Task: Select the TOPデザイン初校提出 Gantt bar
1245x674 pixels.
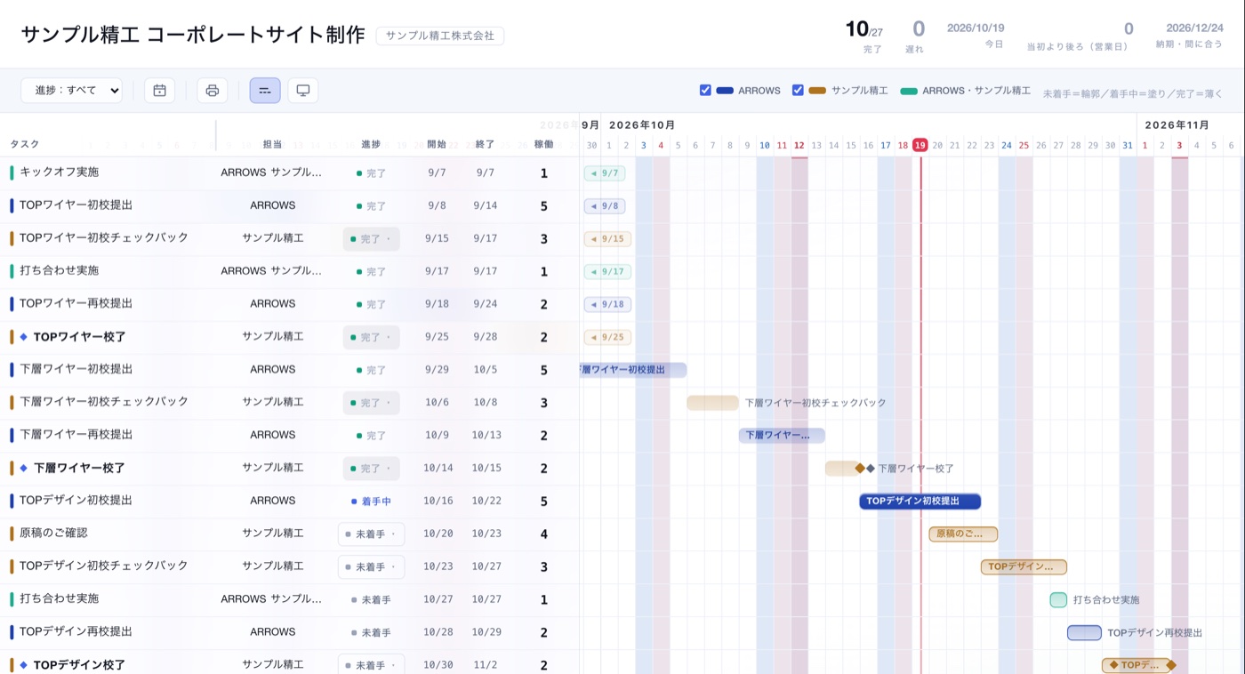Action: coord(920,501)
